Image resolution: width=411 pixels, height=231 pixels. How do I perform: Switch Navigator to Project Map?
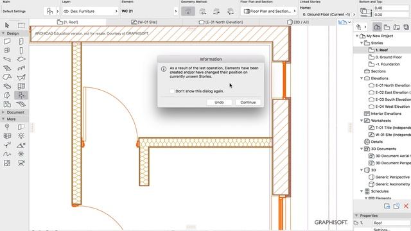pos(377,27)
